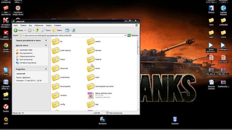Open Google Chrome desktop icon

click(6, 47)
